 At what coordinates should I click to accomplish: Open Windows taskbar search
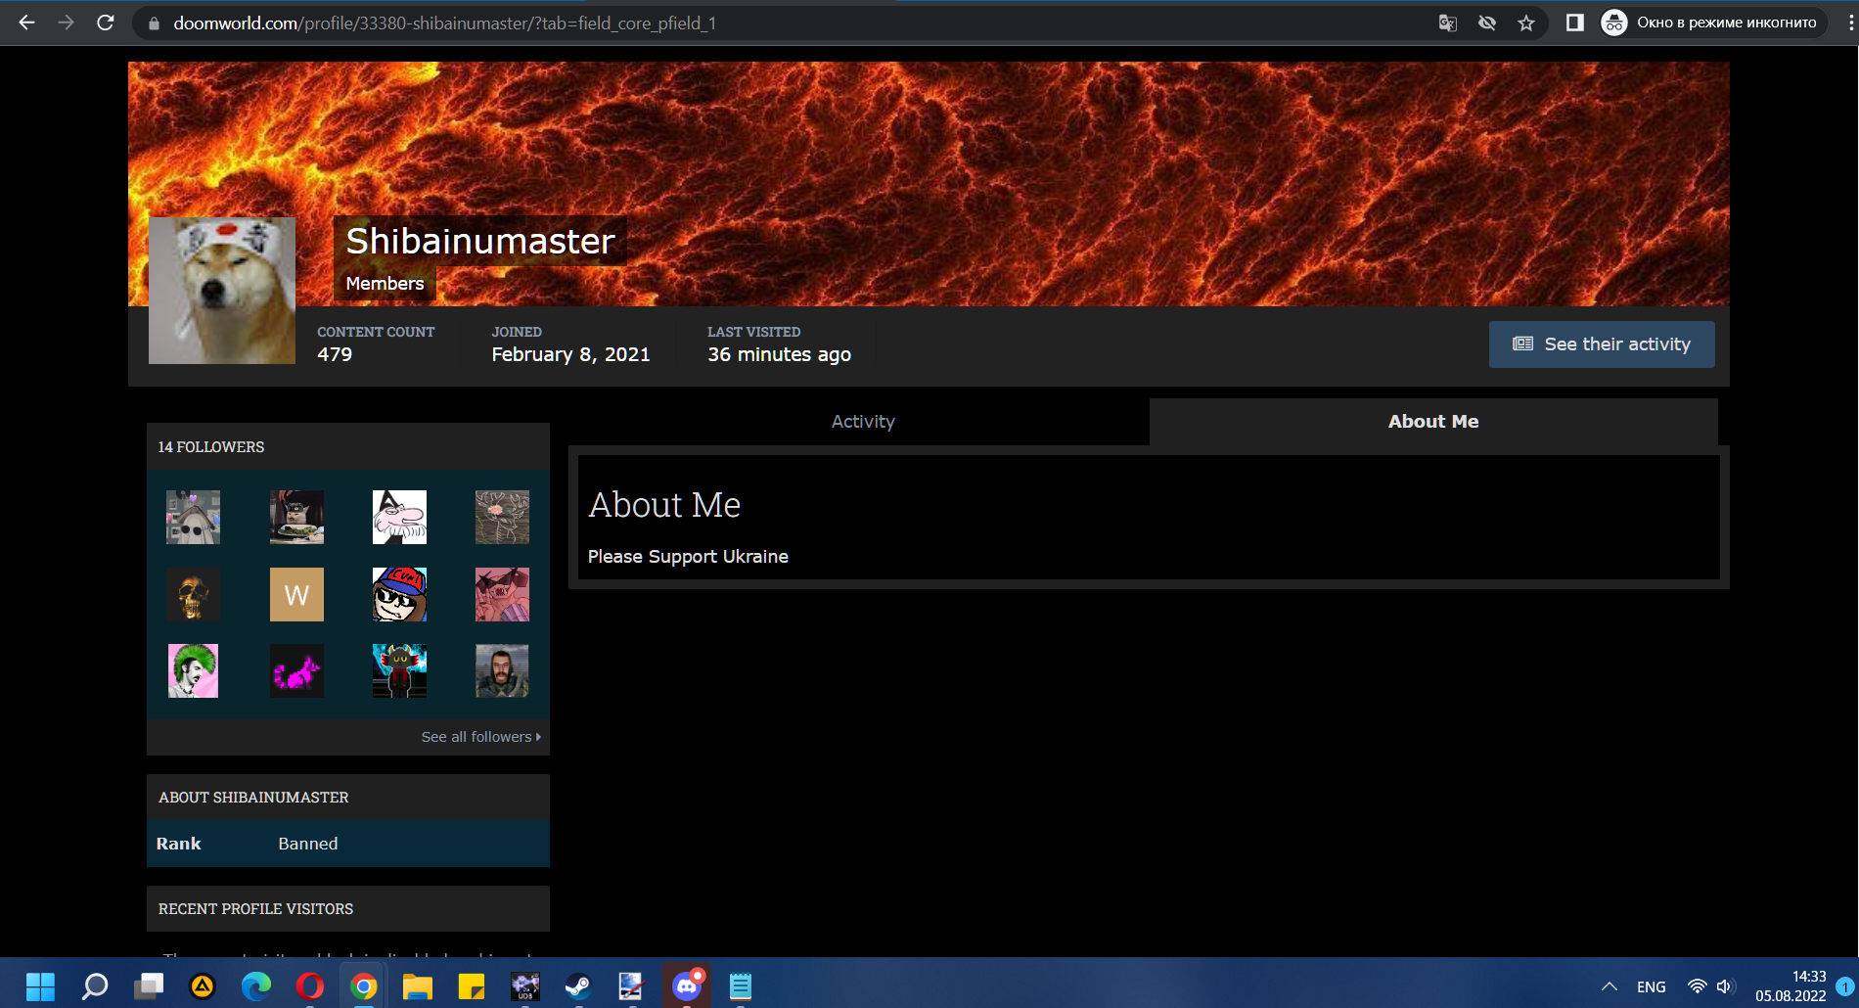95,985
